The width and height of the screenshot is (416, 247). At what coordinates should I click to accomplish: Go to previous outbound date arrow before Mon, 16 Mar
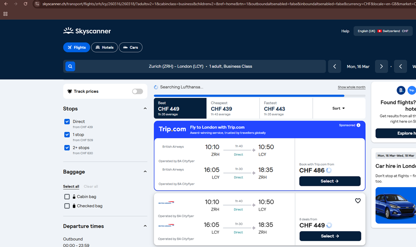pos(335,66)
